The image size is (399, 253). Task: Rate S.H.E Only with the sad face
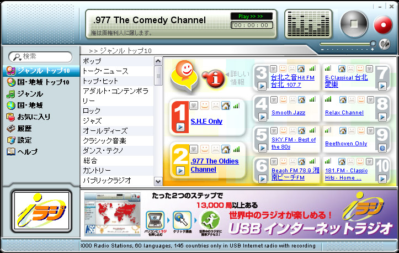point(215,106)
